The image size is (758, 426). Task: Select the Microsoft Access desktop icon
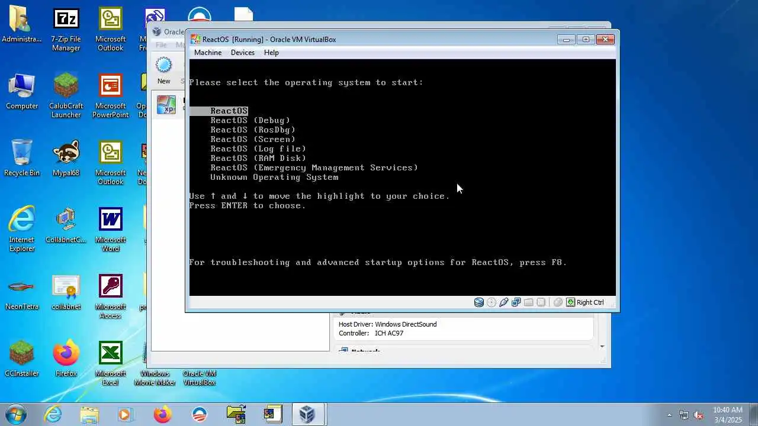point(110,296)
